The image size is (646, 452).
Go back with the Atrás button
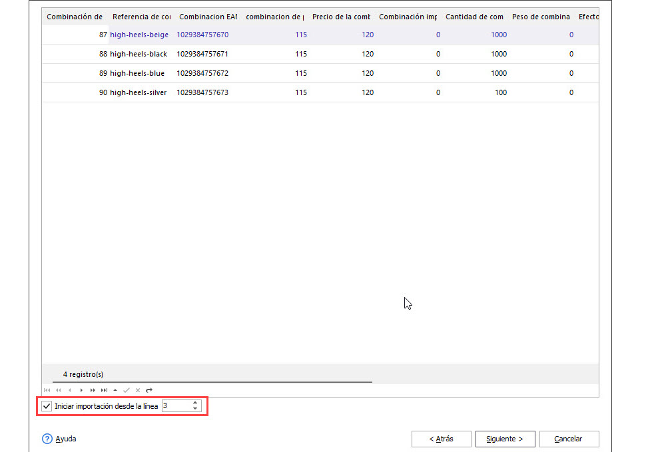click(442, 439)
